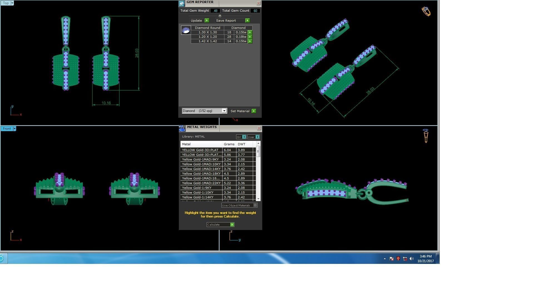Open the Diamond 3.52 spg material dropdown
The image size is (534, 300).
[x=224, y=111]
